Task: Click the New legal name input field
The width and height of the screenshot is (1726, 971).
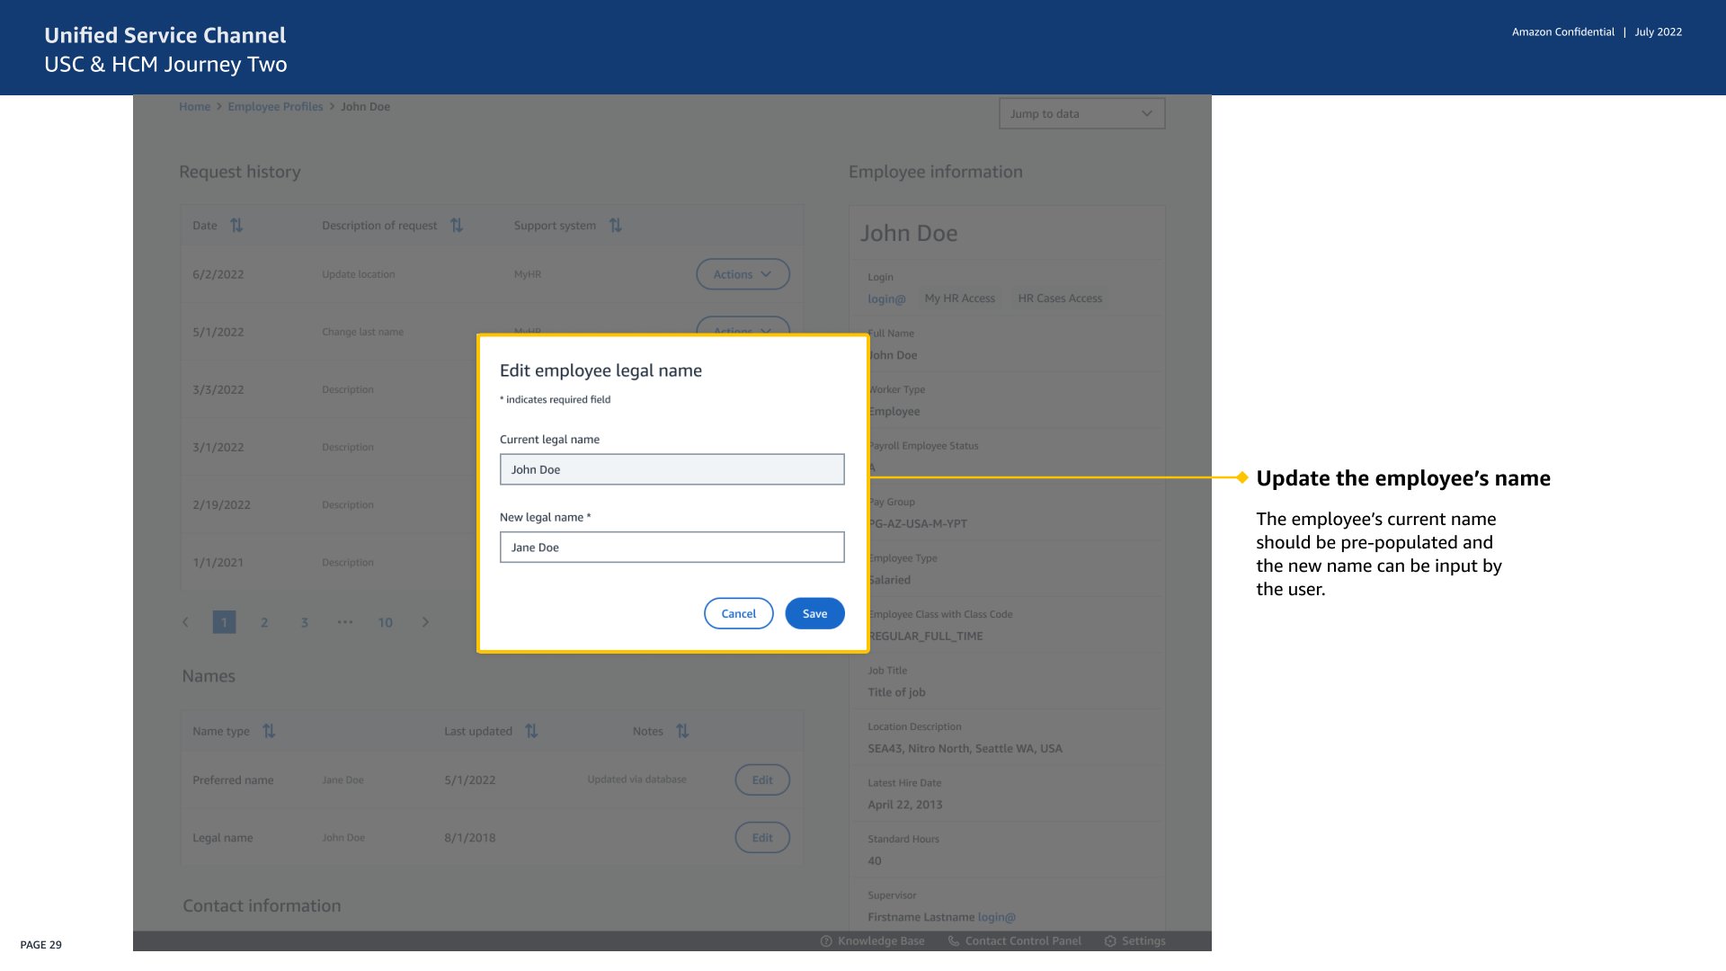Action: 672,547
